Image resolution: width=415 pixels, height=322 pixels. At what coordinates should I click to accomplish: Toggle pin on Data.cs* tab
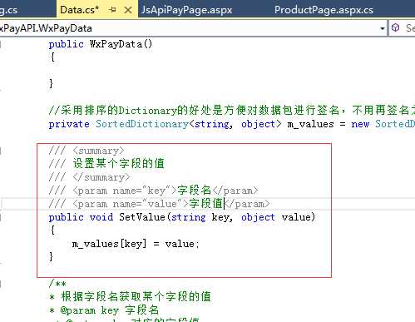(x=112, y=10)
